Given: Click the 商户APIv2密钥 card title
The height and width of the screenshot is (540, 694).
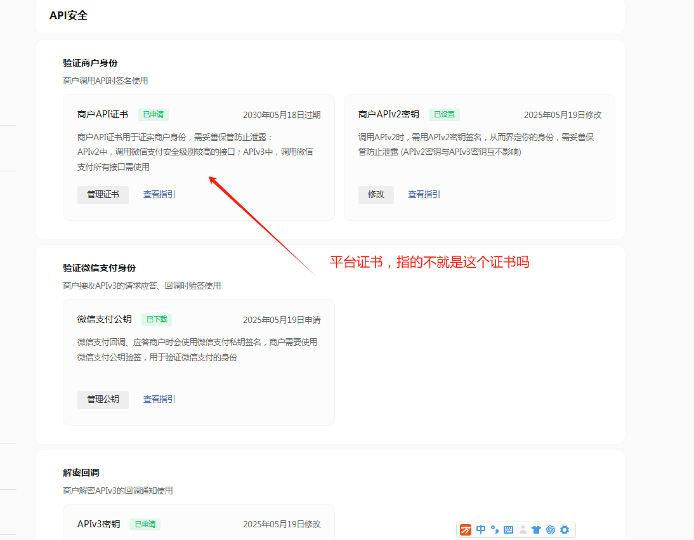Looking at the screenshot, I should pos(389,115).
